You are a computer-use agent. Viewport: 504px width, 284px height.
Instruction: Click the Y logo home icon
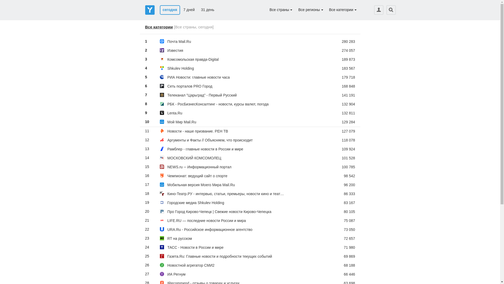(150, 10)
